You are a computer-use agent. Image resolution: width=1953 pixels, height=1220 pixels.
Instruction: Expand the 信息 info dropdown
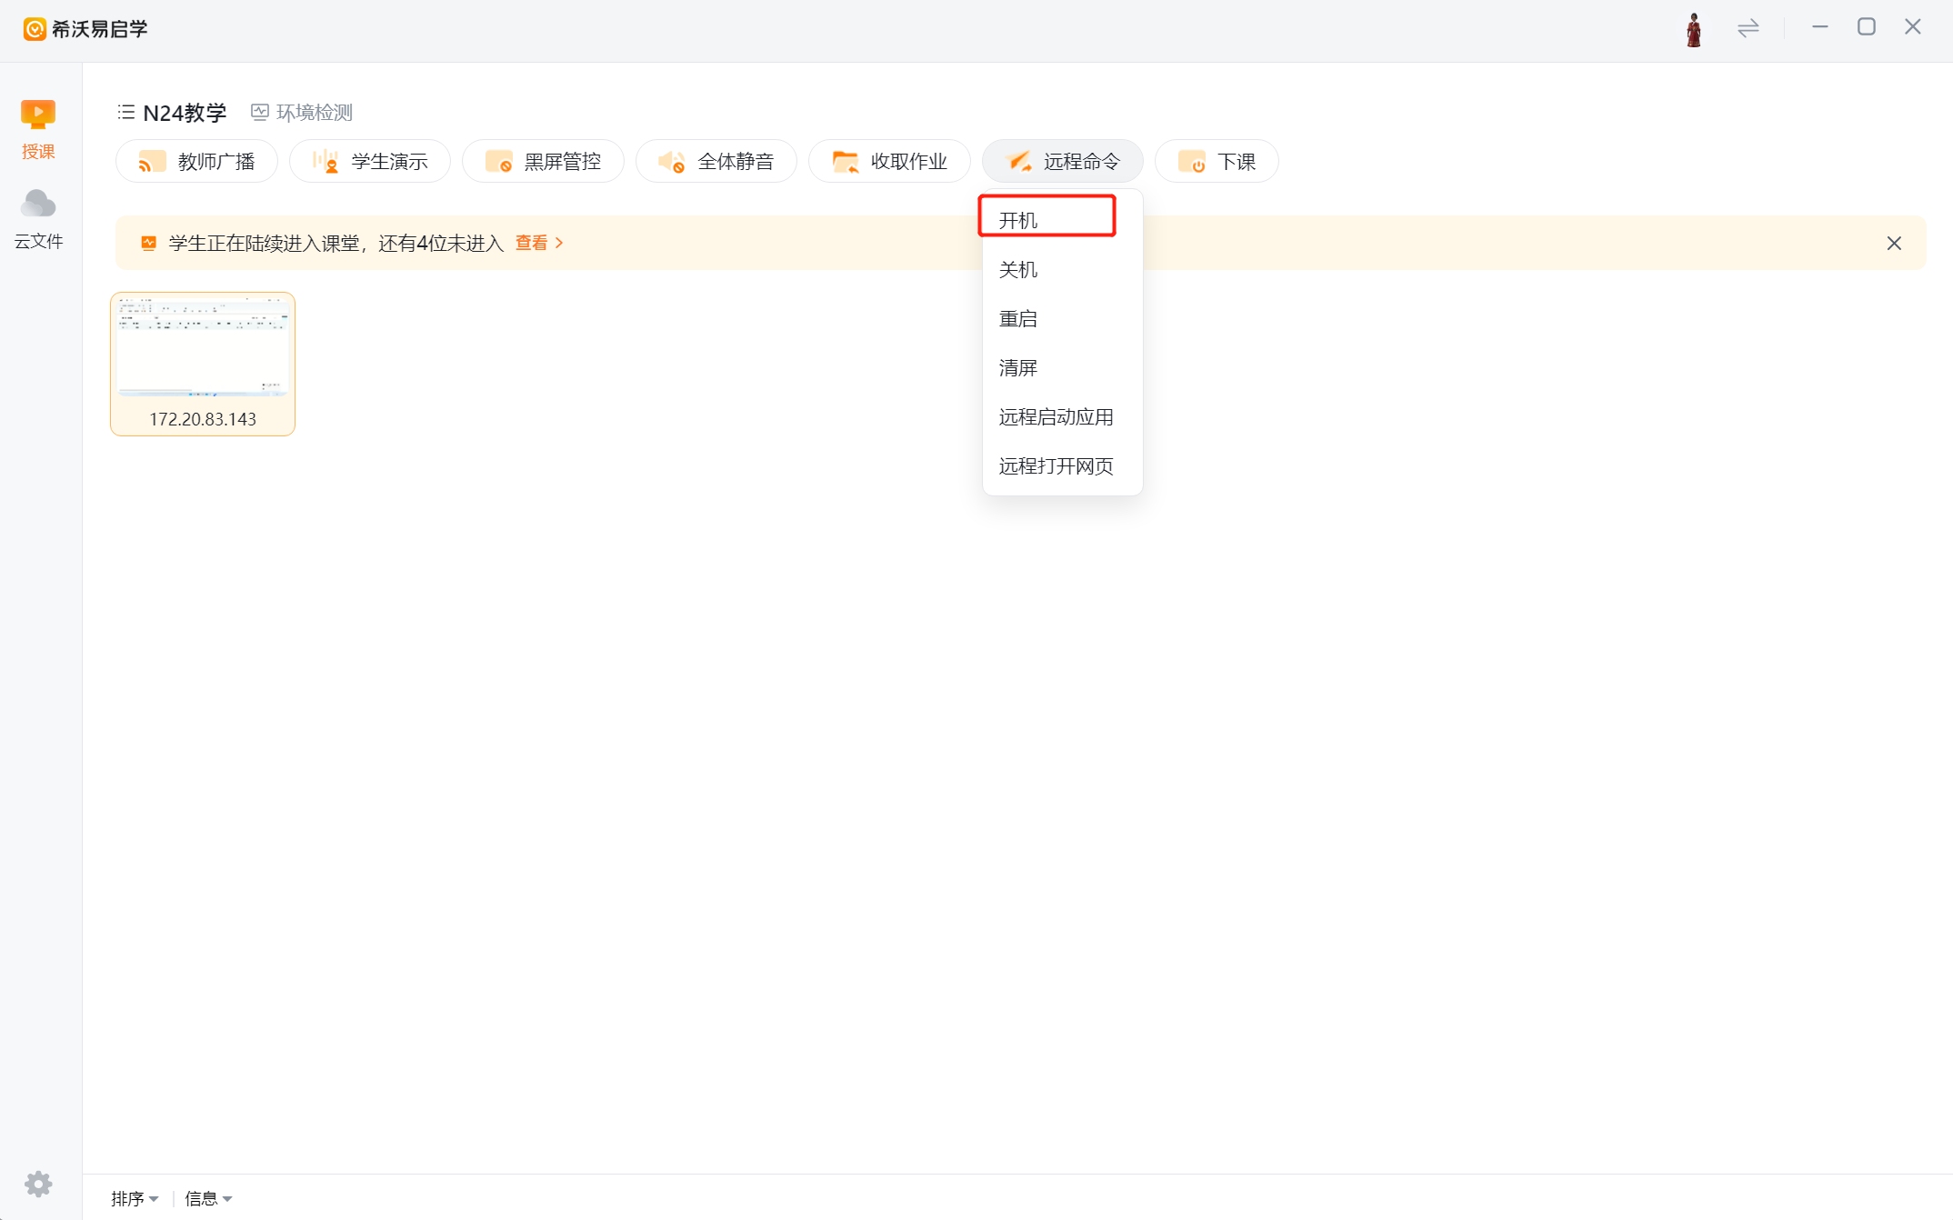click(208, 1198)
